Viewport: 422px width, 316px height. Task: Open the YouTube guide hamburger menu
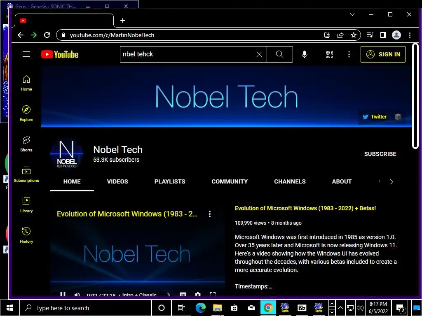tap(26, 54)
